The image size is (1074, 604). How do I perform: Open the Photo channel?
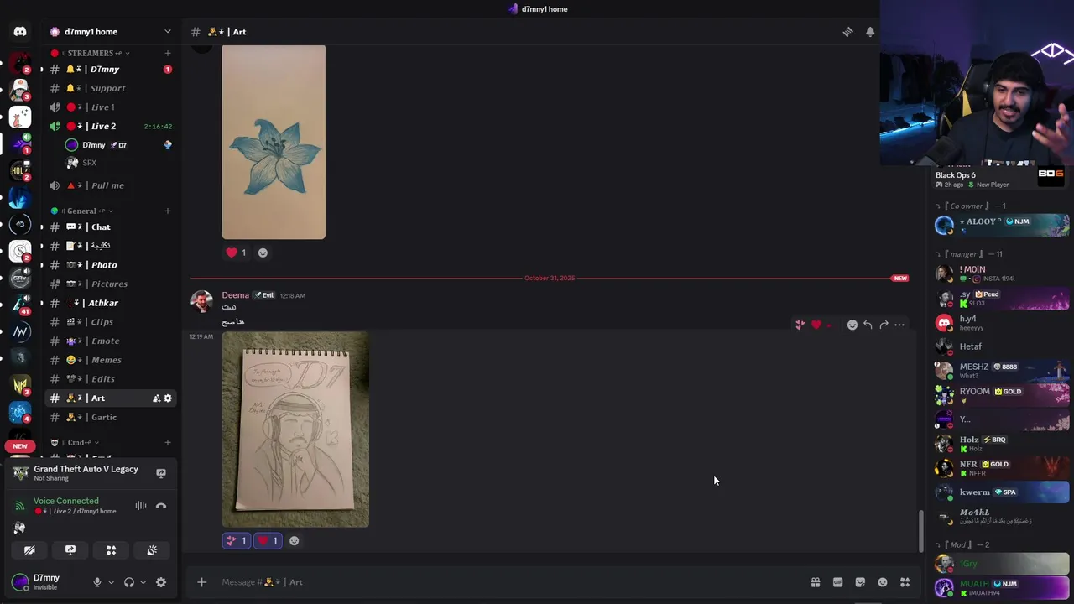point(111,265)
